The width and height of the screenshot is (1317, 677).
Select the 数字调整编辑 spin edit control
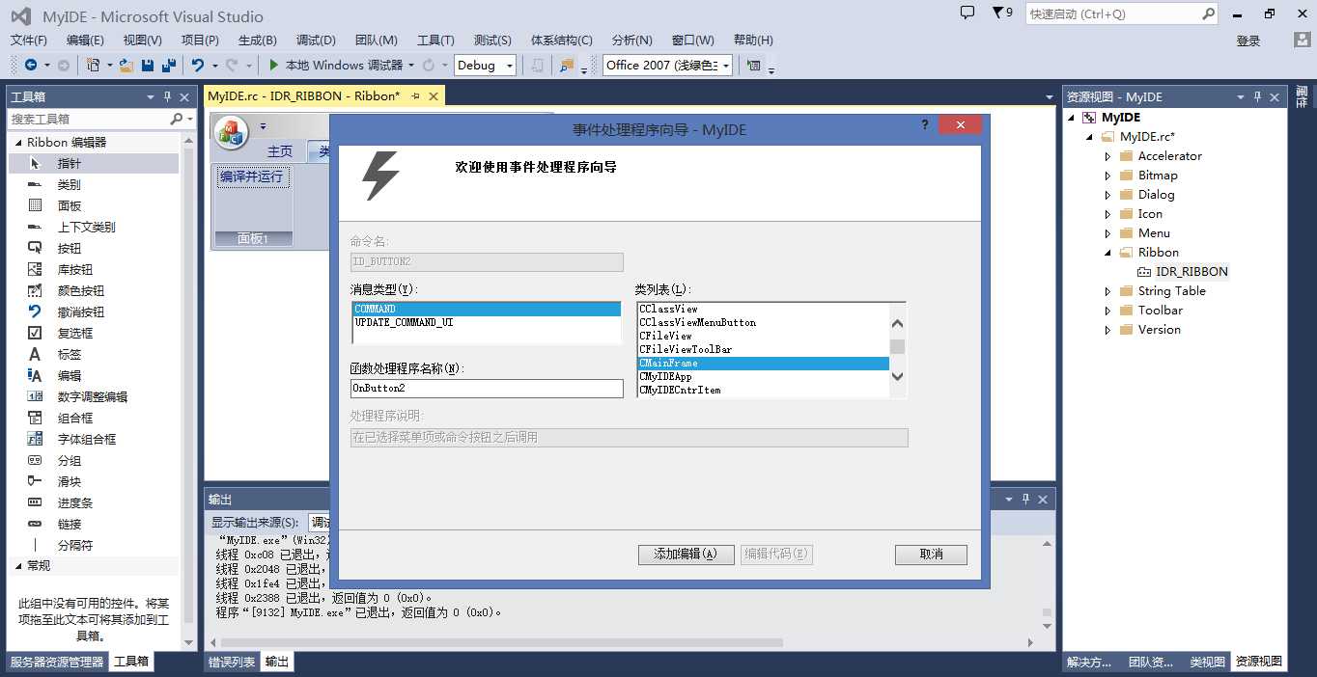(x=94, y=396)
